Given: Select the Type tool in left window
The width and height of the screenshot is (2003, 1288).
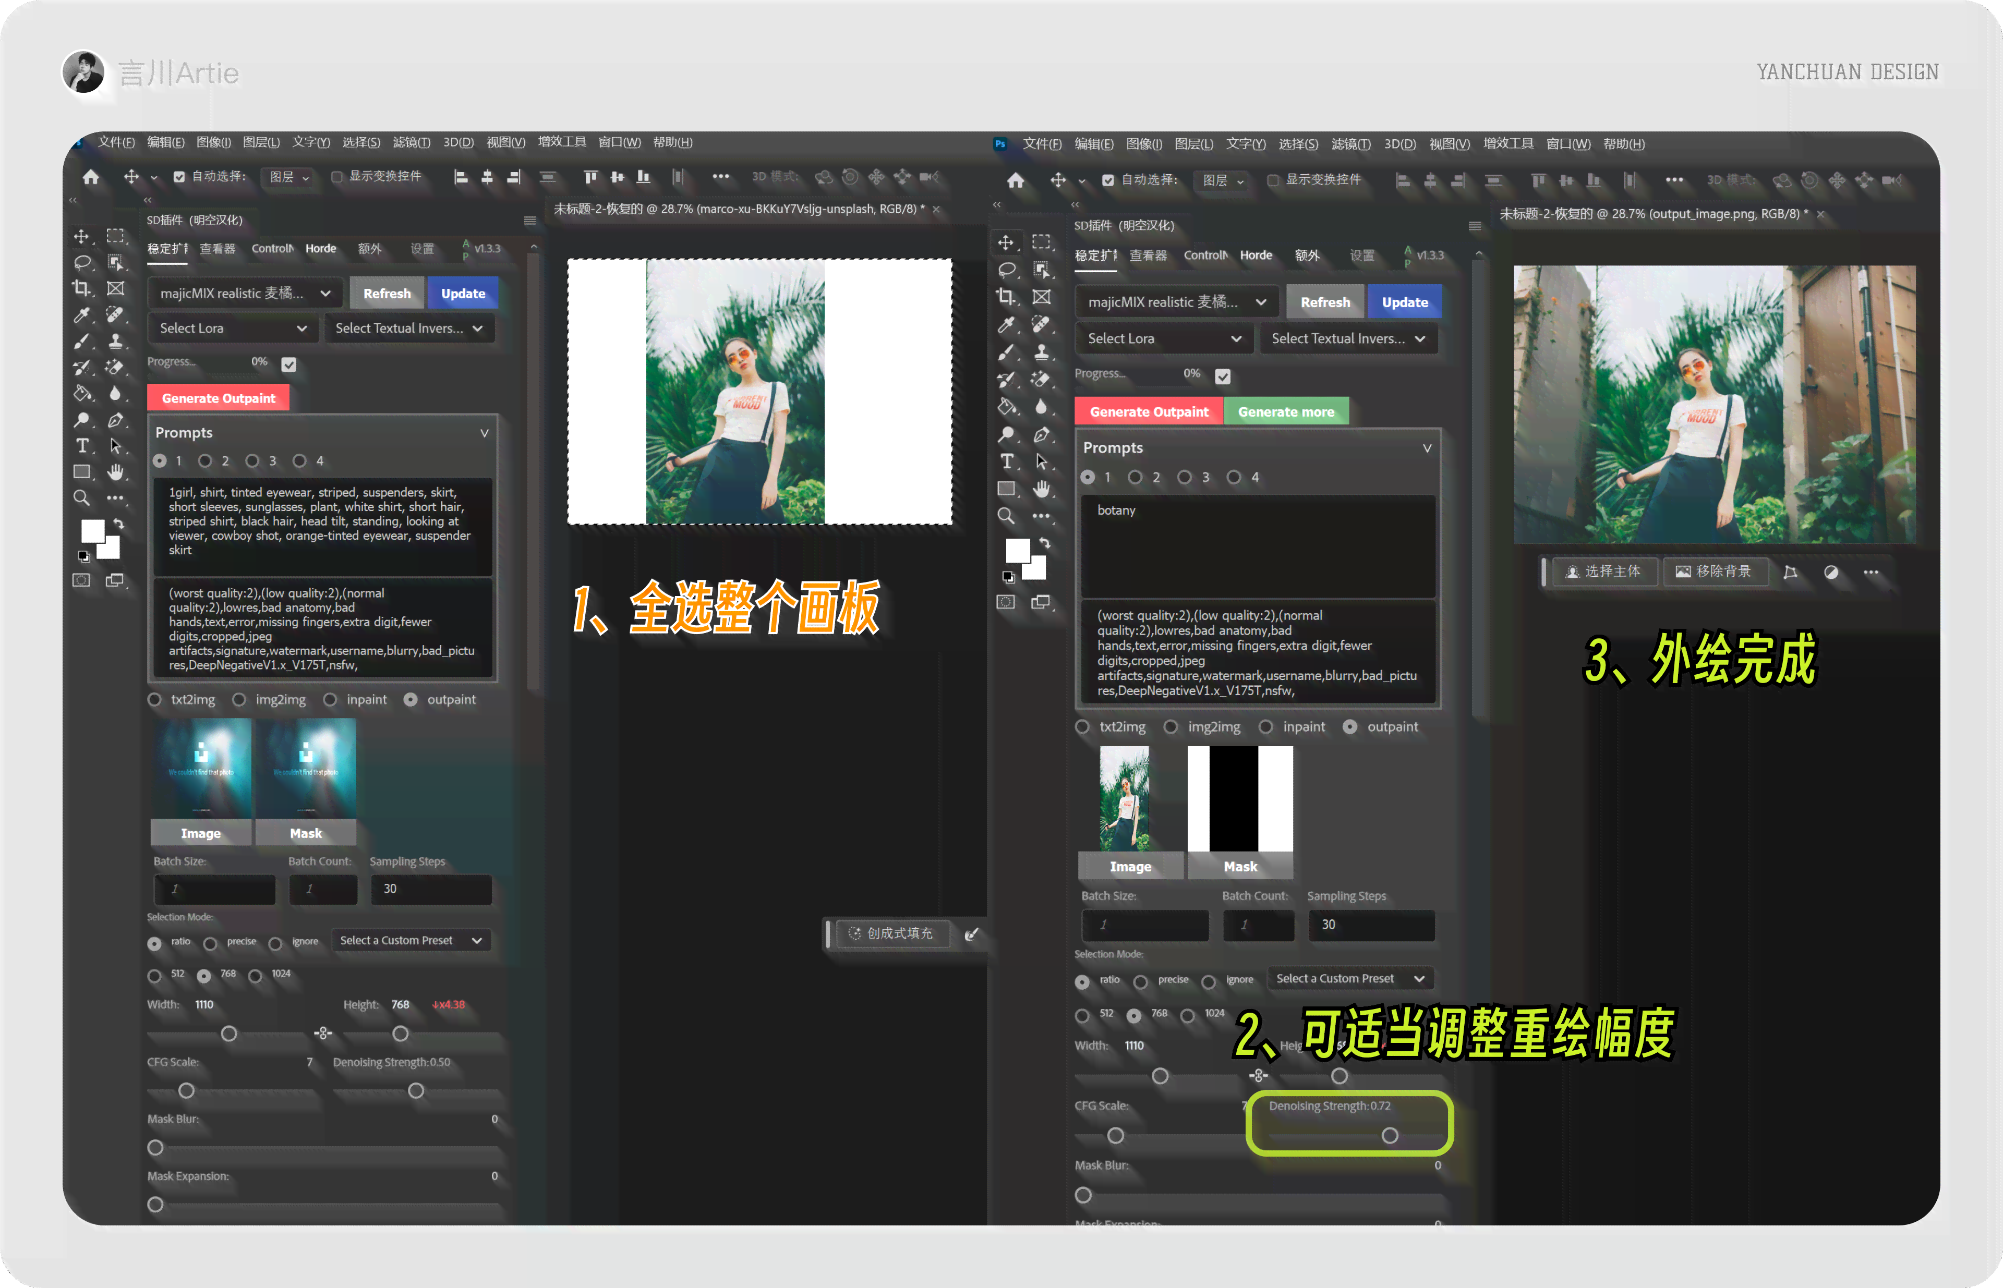Looking at the screenshot, I should (82, 446).
